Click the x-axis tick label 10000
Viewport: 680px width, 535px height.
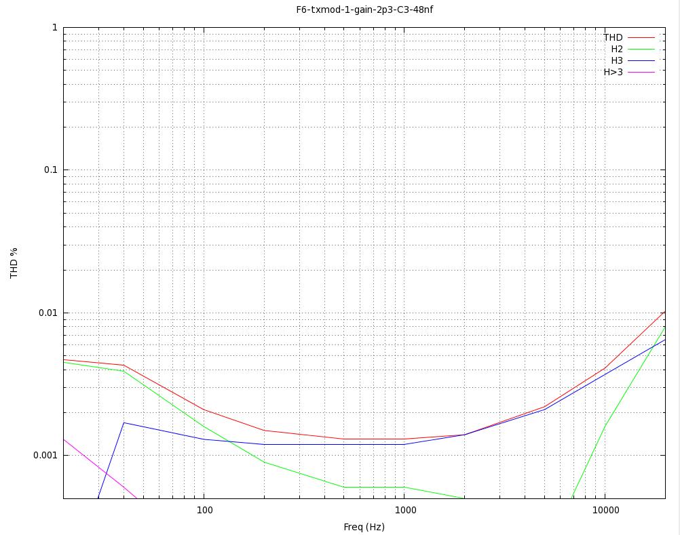[x=606, y=511]
